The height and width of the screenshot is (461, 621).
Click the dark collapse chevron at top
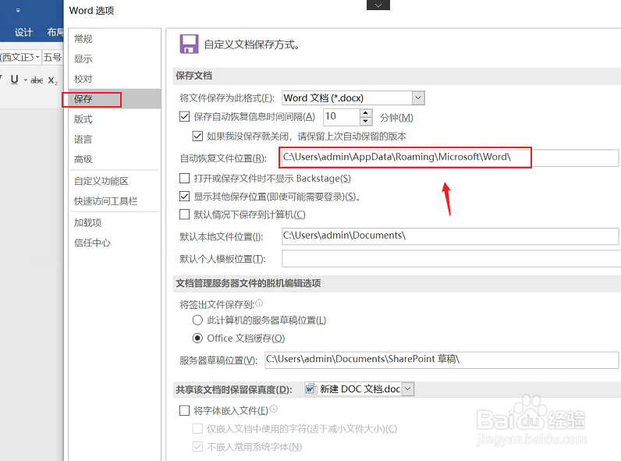[378, 5]
